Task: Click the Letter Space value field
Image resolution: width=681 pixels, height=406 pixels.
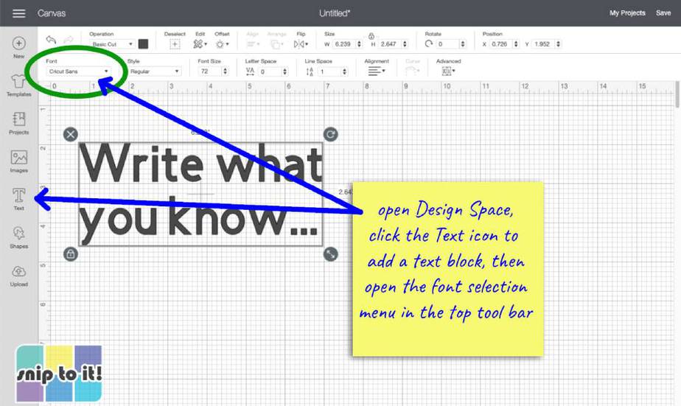Action: coord(270,71)
